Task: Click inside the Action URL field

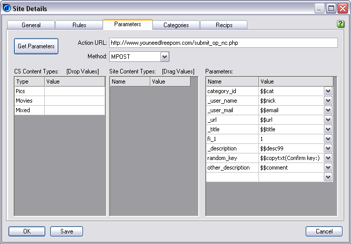Action: click(222, 43)
